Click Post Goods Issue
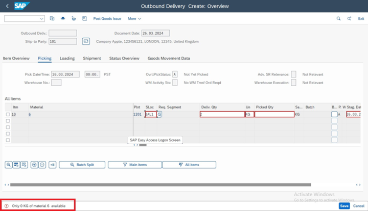The height and width of the screenshot is (211, 368). point(107,18)
